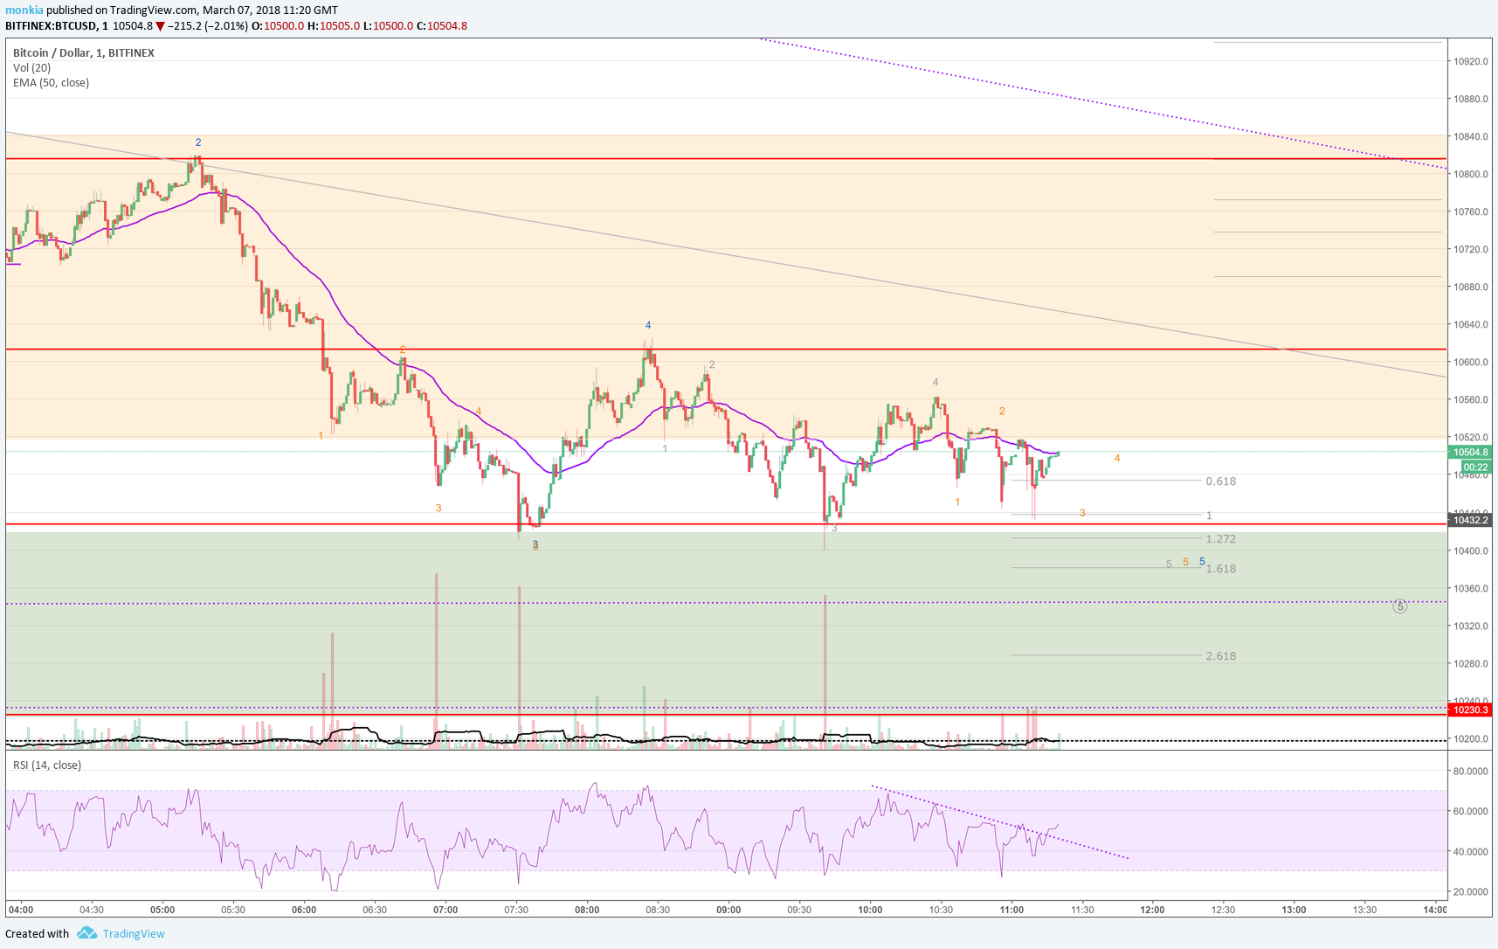Click the 'Bitcoin / Dollar, 1, BITFINEX' legend
Image resolution: width=1498 pixels, height=949 pixels.
point(84,52)
